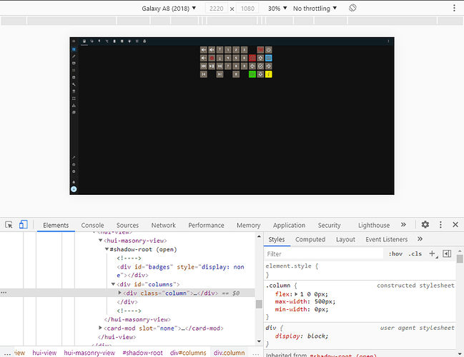Click the pencil icon in dashboard sidebar
Image resolution: width=464 pixels, height=357 pixels.
74,56
